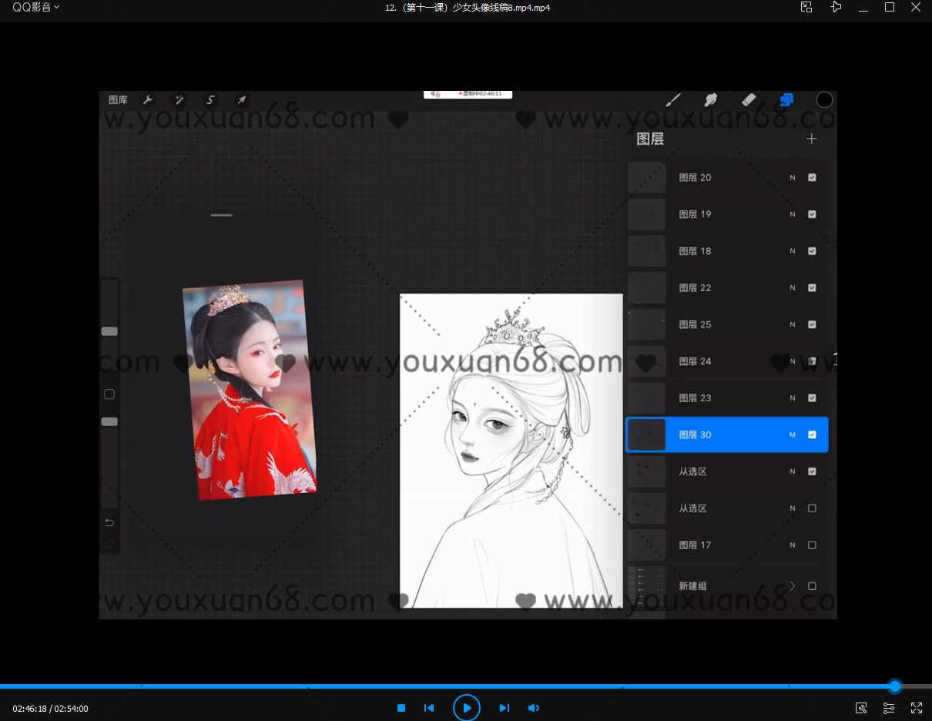
Task: Enable visibility for 图层 17
Action: (812, 545)
